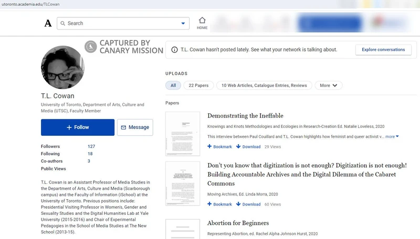This screenshot has width=420, height=239.
Task: Click the UPLOADS section heading
Action: (176, 73)
